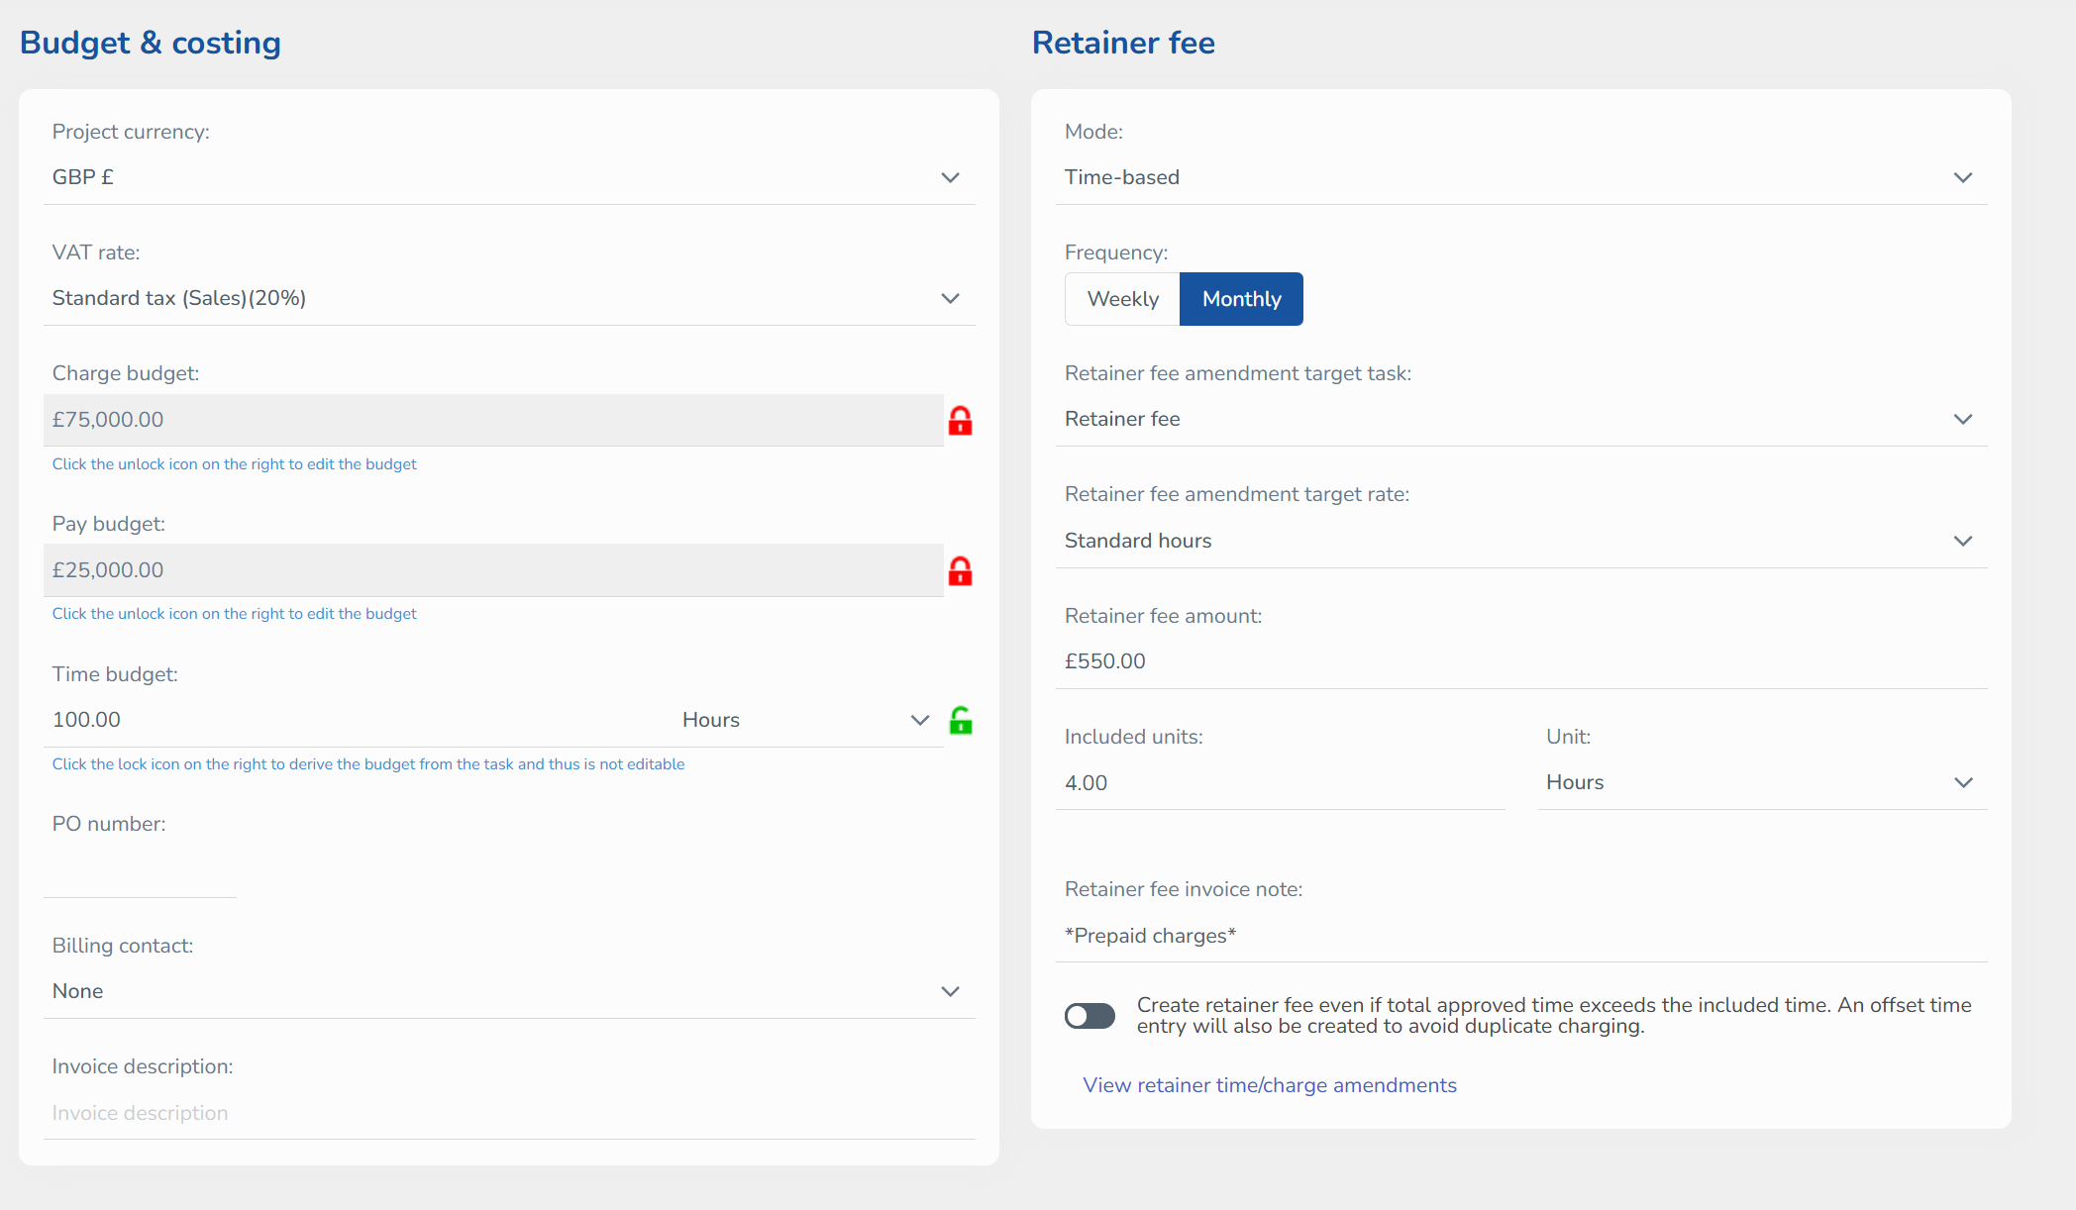
Task: Click the locked Charge budget £75,000.00 field
Action: (x=493, y=420)
